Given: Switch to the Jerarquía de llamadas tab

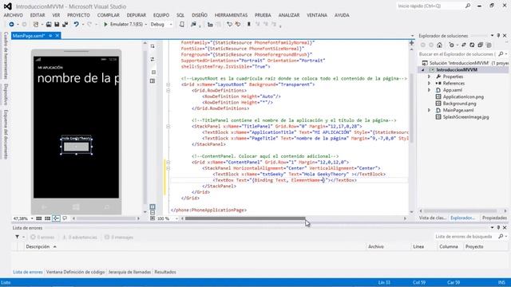Looking at the screenshot, I should 129,272.
